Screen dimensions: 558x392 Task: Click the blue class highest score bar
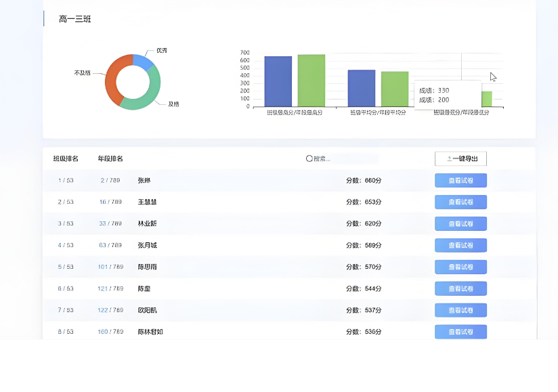click(278, 81)
